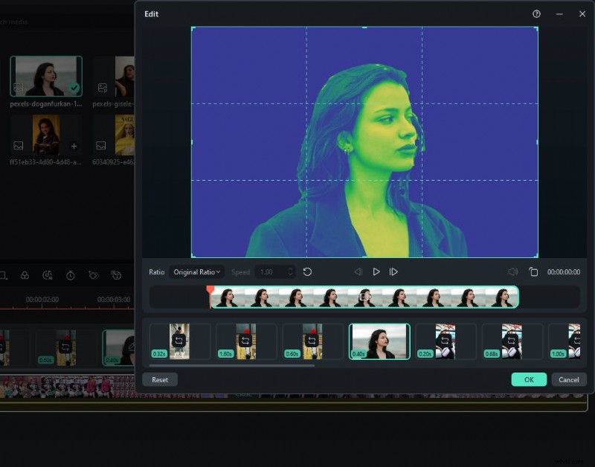Click the rotate crop icon near timecode
Screen dimensions: 595x467
(x=533, y=272)
